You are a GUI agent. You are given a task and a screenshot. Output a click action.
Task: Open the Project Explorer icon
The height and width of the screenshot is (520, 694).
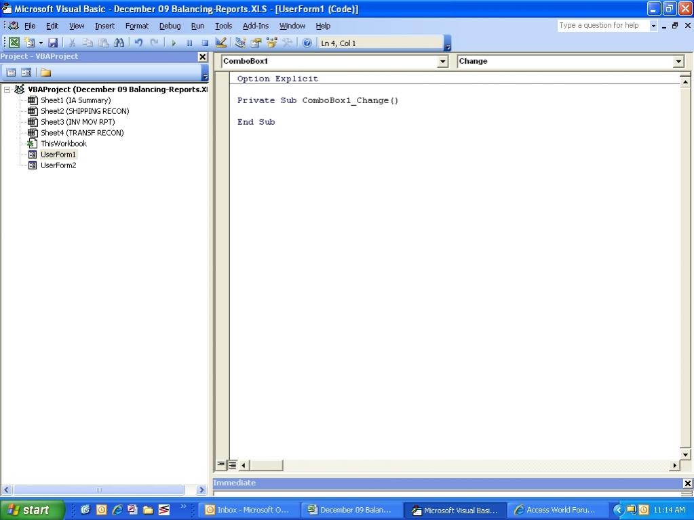240,43
